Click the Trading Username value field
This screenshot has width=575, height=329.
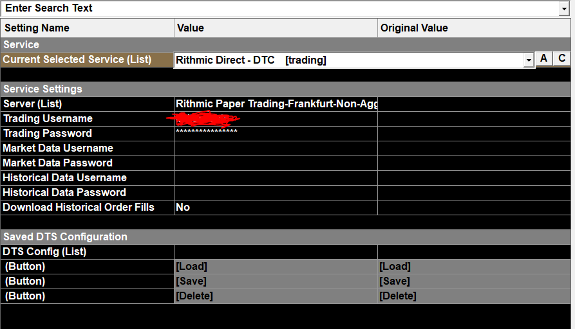276,119
